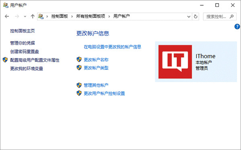Click 更改帐户名称 link

[96, 60]
